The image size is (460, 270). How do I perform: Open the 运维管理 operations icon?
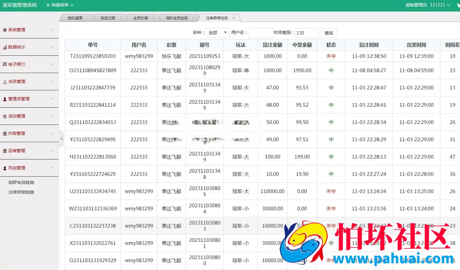5,151
